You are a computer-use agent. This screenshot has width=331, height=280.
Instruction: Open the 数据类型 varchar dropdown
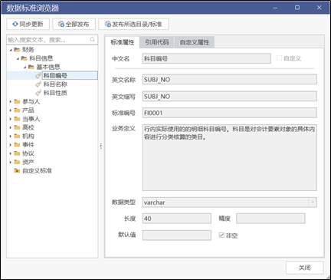(x=313, y=203)
